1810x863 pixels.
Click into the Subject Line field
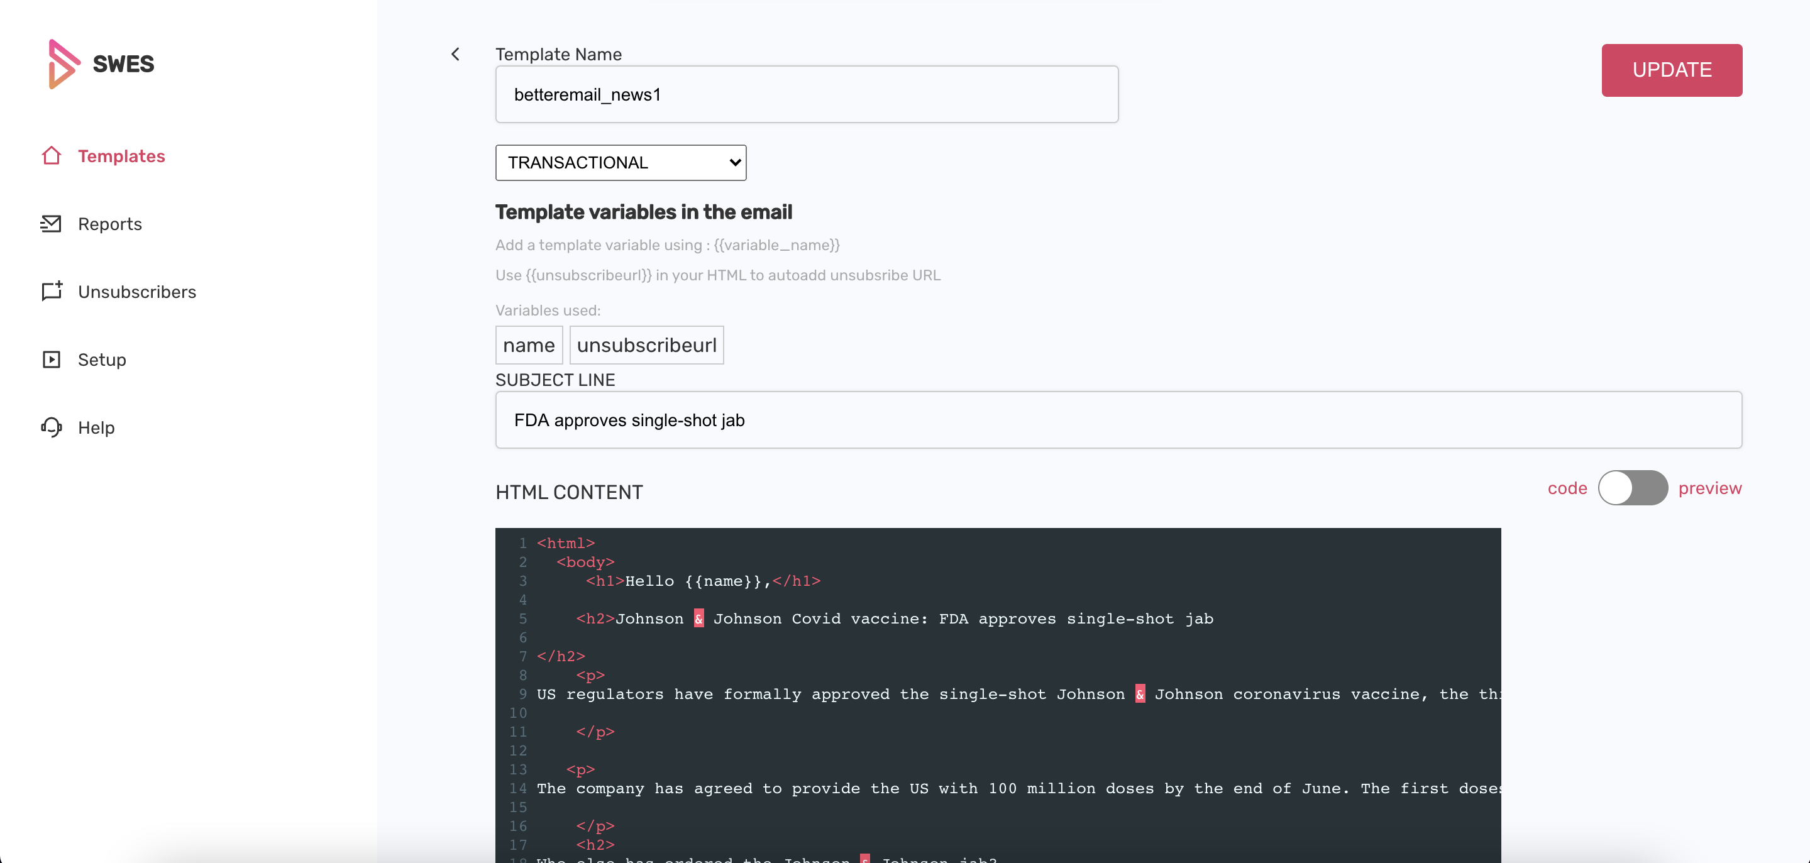tap(1118, 419)
